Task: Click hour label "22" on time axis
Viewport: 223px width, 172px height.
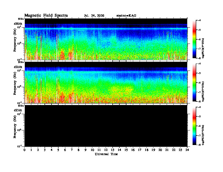Action: pos(174,150)
